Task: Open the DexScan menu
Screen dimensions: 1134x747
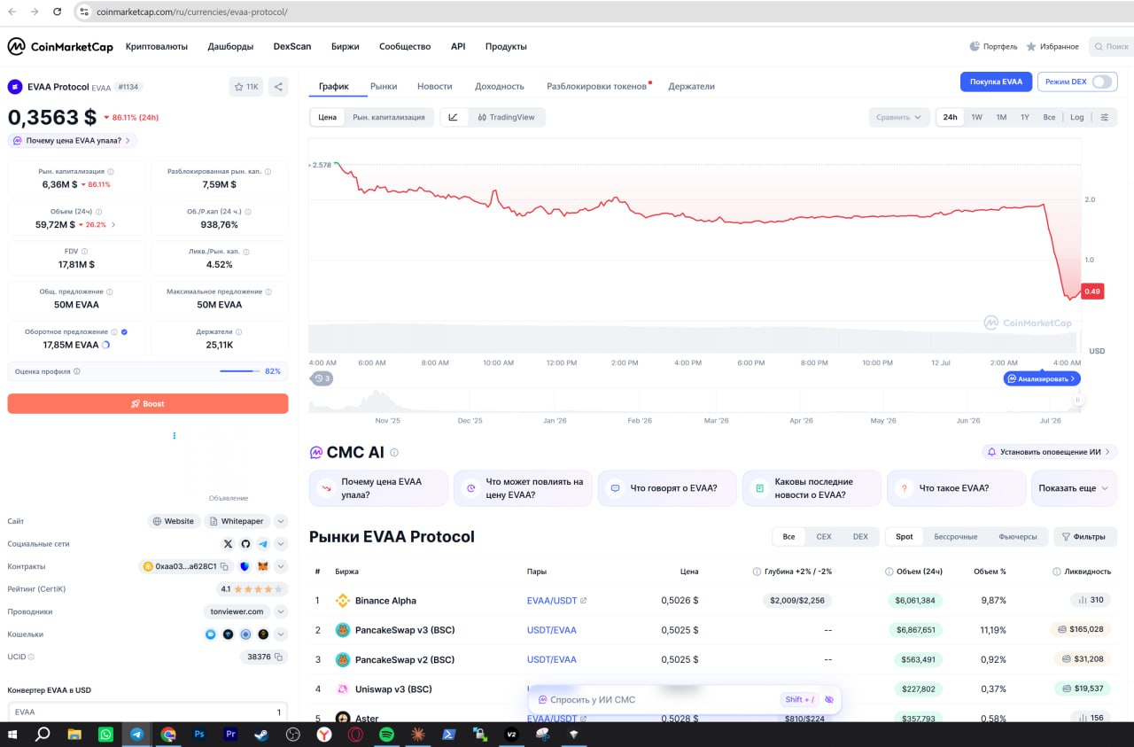Action: coord(292,46)
